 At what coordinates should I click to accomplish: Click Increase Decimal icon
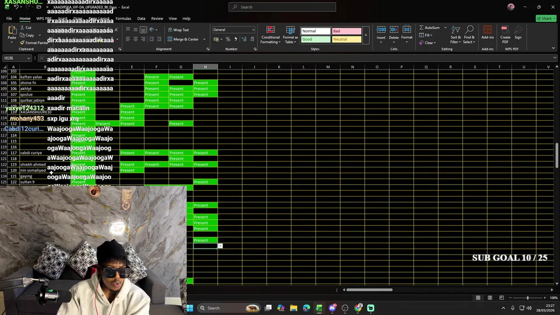[x=244, y=39]
